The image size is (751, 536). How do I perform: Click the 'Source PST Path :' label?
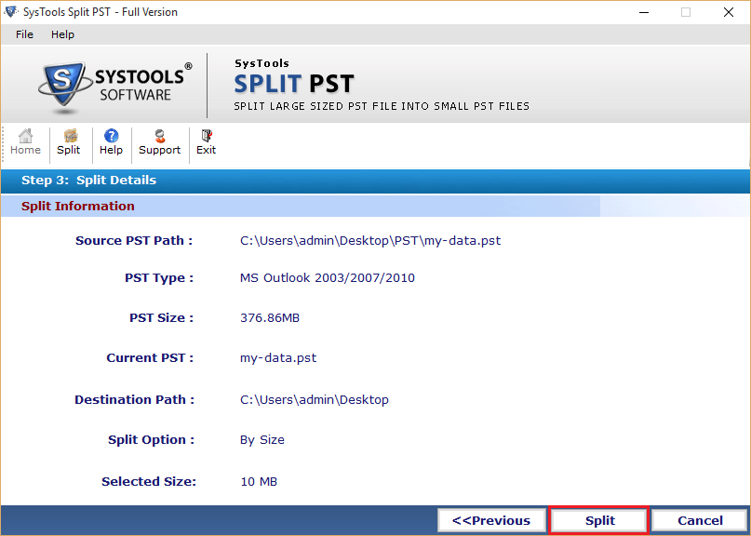[x=134, y=240]
